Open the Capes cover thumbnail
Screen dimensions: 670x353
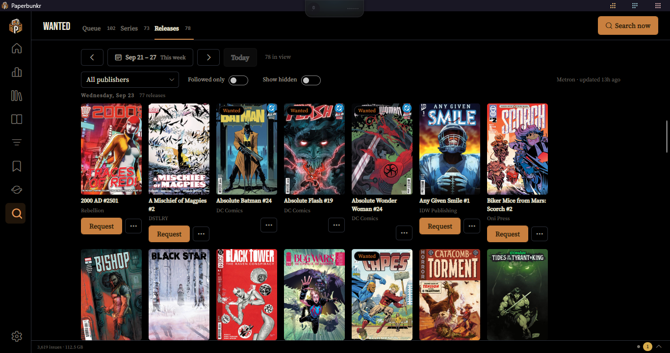pos(382,295)
